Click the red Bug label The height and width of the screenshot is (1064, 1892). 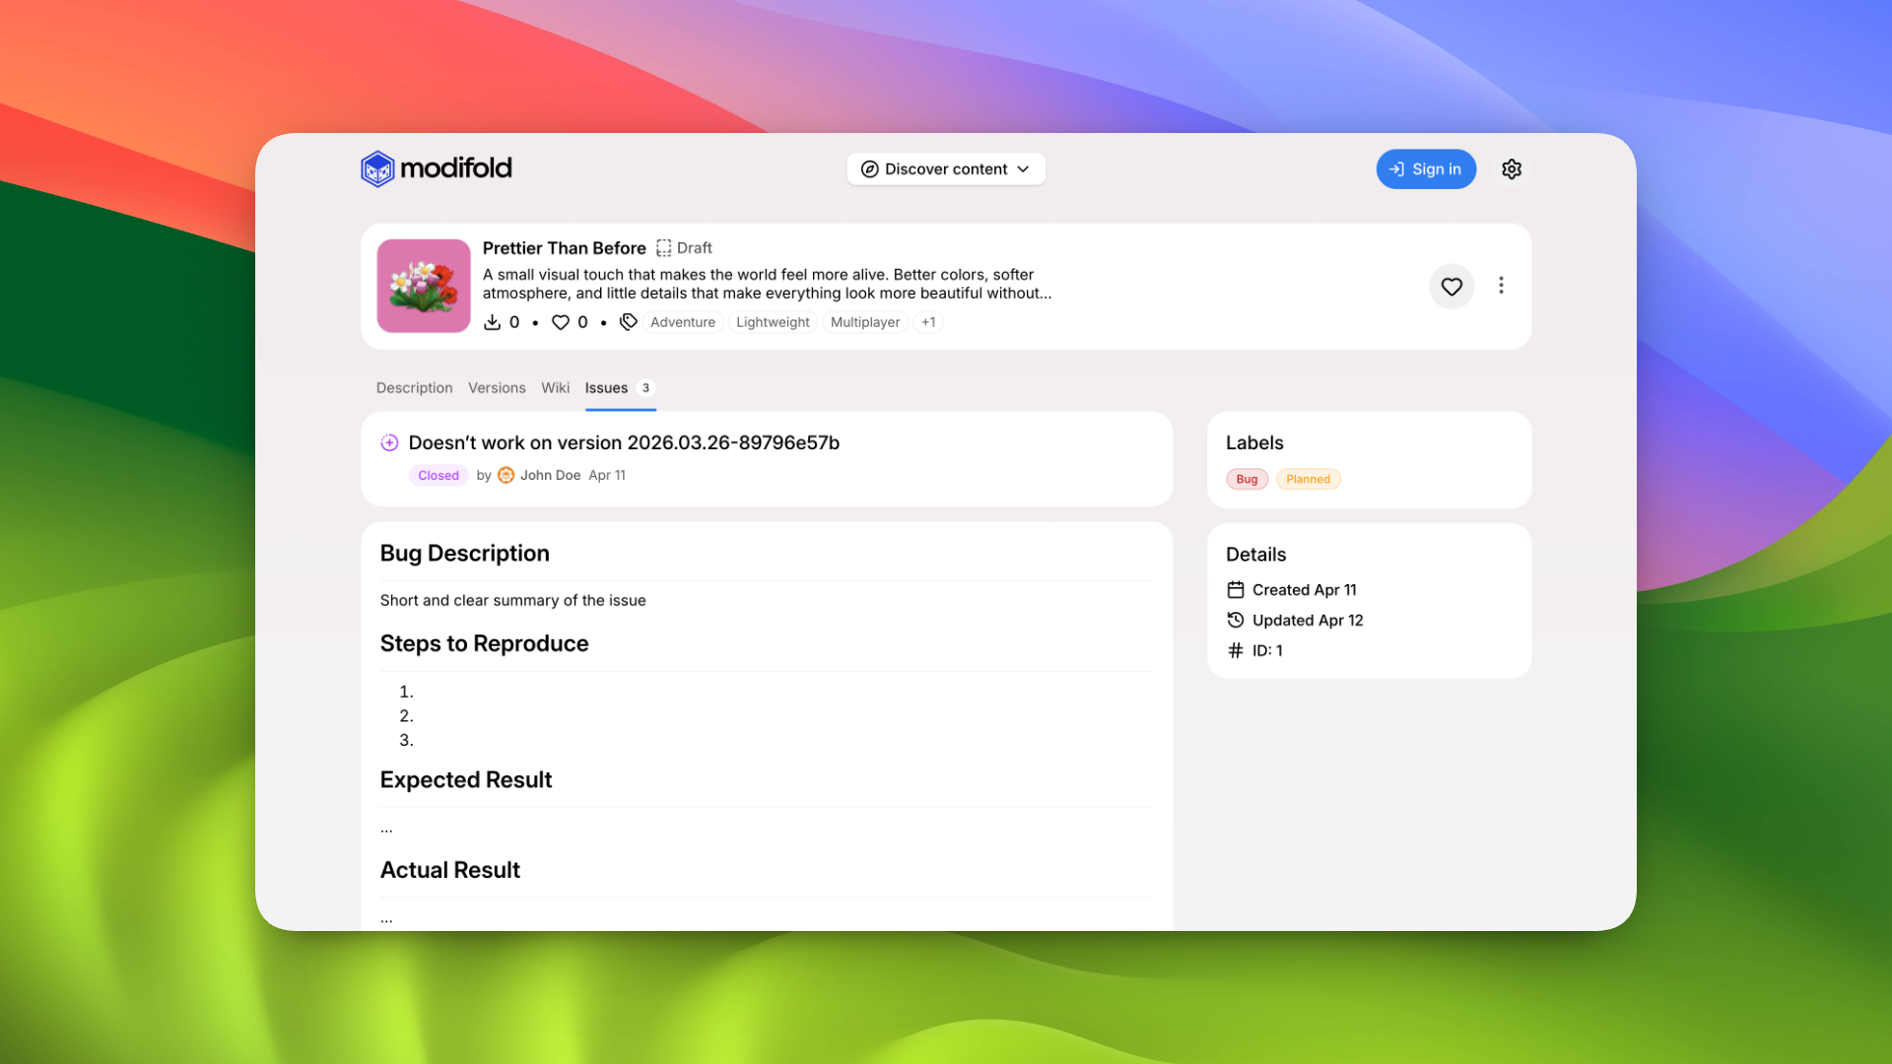1247,480
